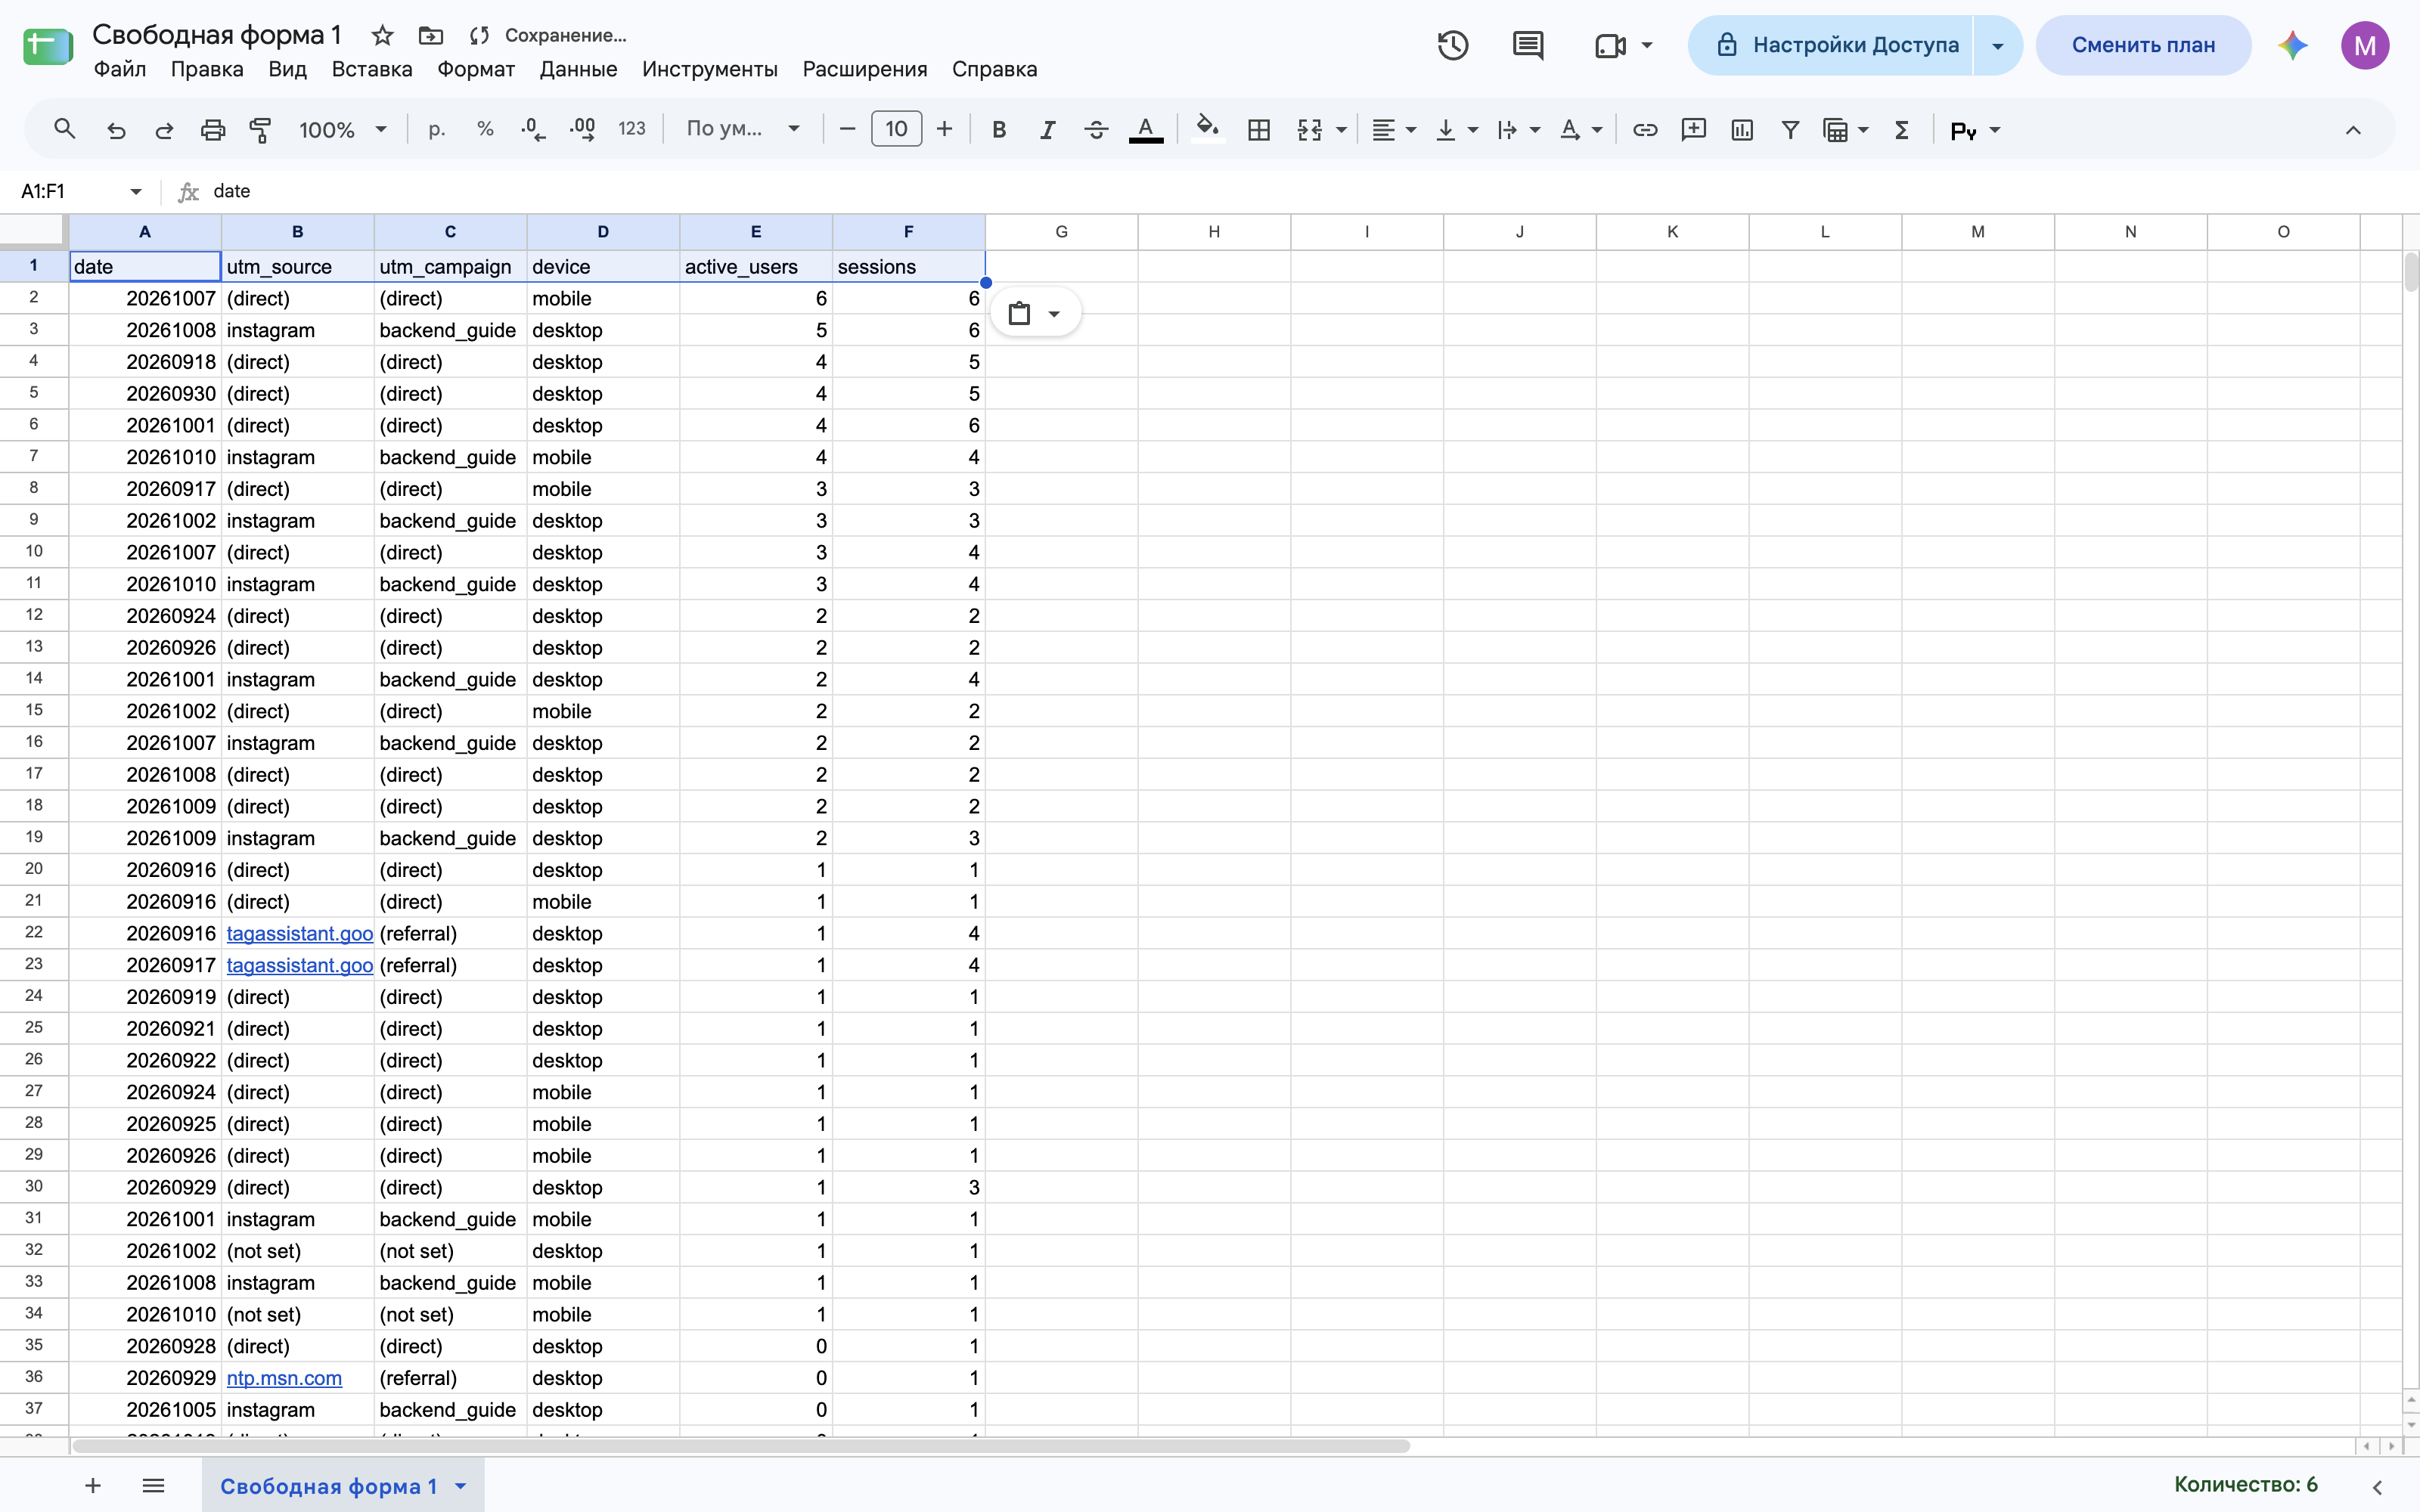2420x1512 pixels.
Task: Open the tagassistant.goo link in row 22
Action: 299,933
